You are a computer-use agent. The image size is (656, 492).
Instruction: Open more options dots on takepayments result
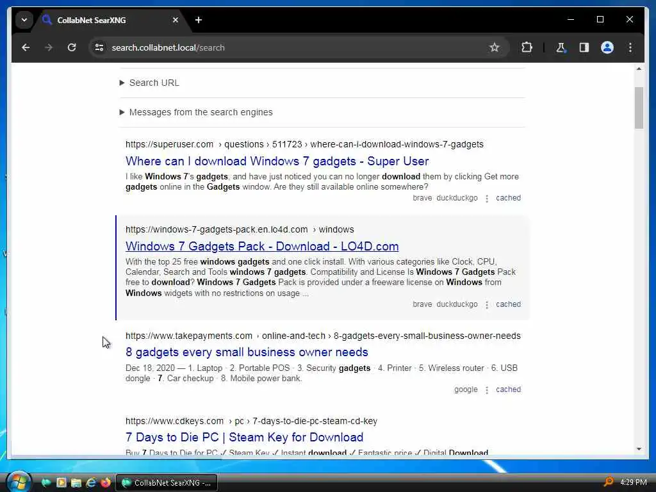[x=487, y=390]
